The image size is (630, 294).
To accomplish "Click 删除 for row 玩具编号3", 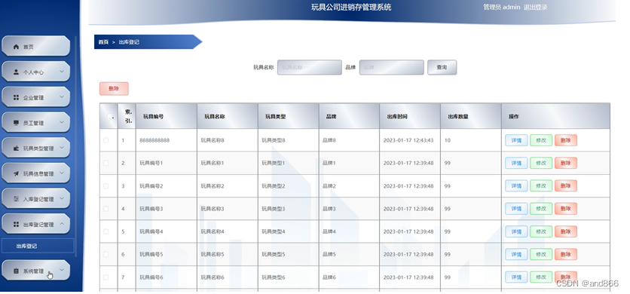I will pyautogui.click(x=566, y=209).
